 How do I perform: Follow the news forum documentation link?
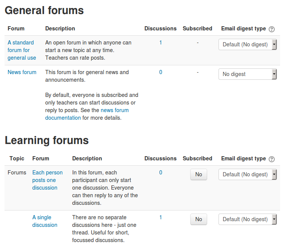pyautogui.click(x=87, y=114)
